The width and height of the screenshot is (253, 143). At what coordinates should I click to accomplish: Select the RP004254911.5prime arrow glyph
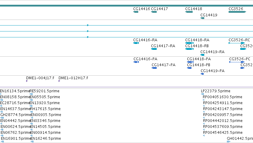[204, 106]
